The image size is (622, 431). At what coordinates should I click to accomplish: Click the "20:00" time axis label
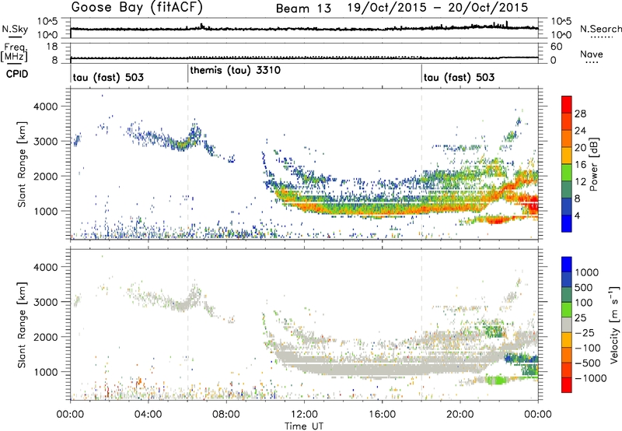(x=460, y=415)
